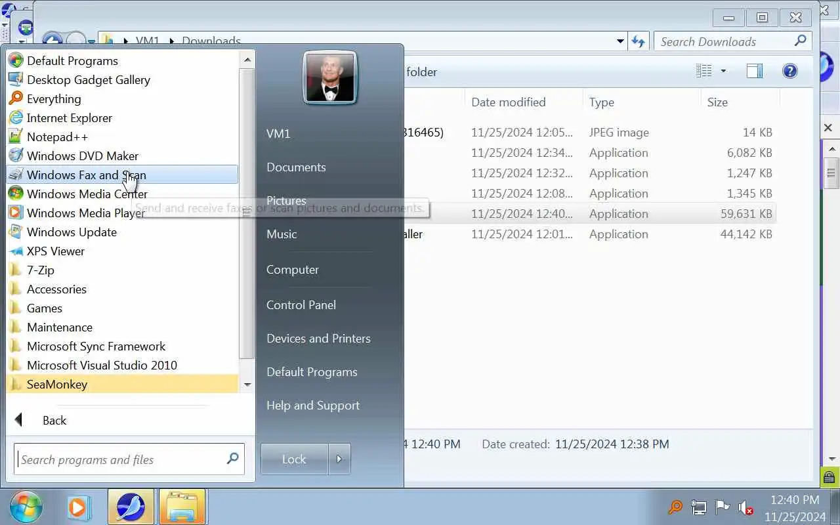The image size is (840, 525).
Task: Open Windows Media Center icon
Action: (x=16, y=194)
